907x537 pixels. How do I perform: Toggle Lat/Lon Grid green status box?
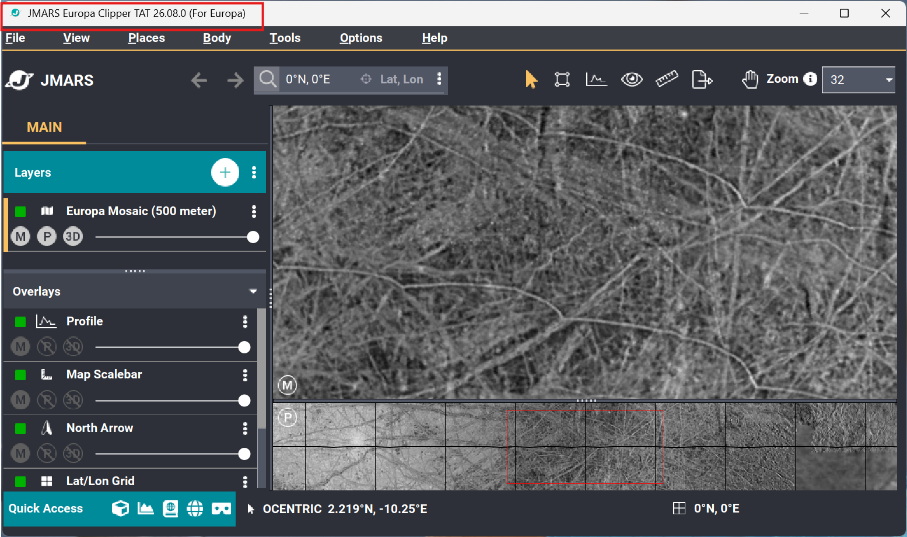click(20, 481)
